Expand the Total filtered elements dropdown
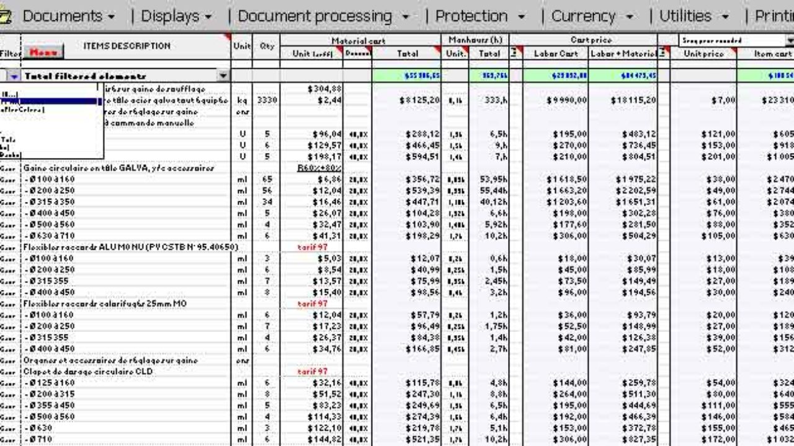794x446 pixels. 223,76
